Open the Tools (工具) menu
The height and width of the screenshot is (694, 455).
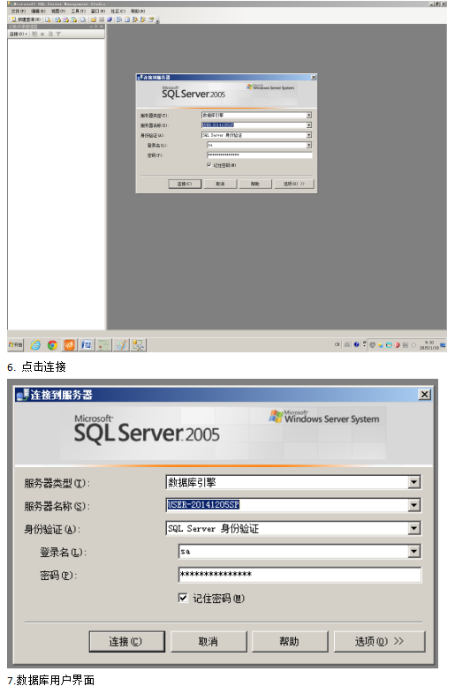(x=78, y=11)
